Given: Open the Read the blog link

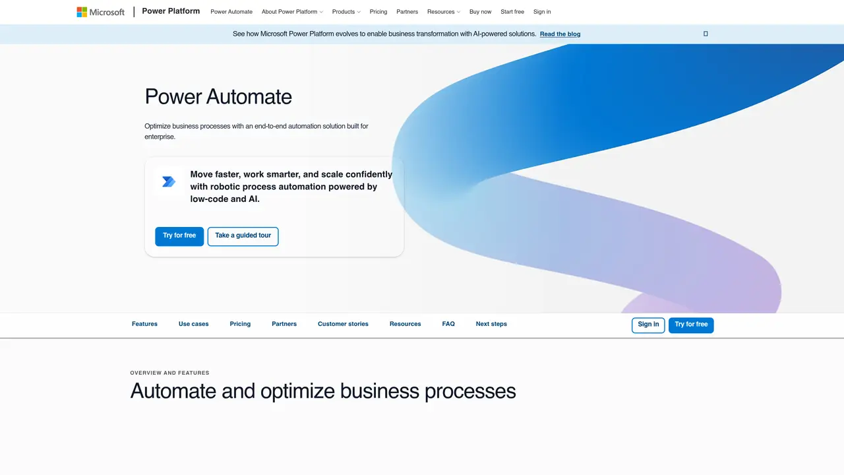Looking at the screenshot, I should [x=560, y=34].
